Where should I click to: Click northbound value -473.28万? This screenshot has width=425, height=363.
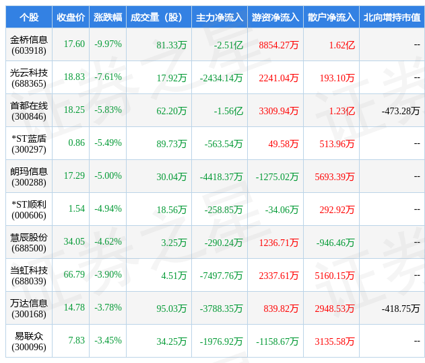click(x=401, y=111)
